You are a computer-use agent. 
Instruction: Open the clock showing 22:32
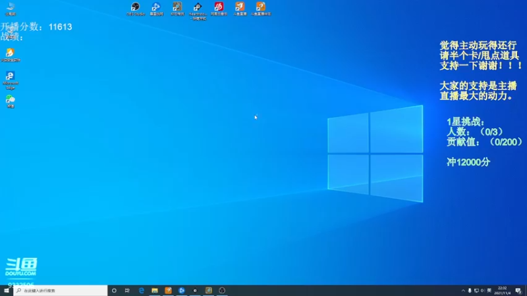503,291
